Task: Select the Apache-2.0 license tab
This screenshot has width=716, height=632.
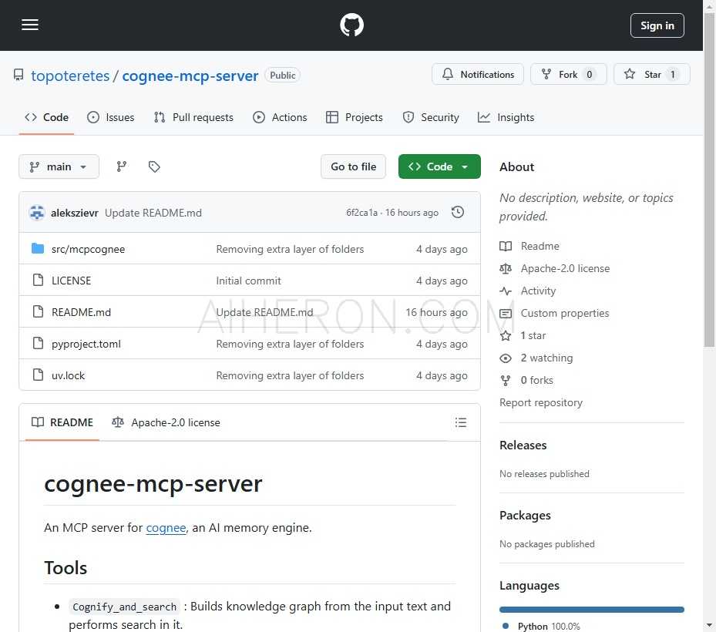Action: (166, 422)
